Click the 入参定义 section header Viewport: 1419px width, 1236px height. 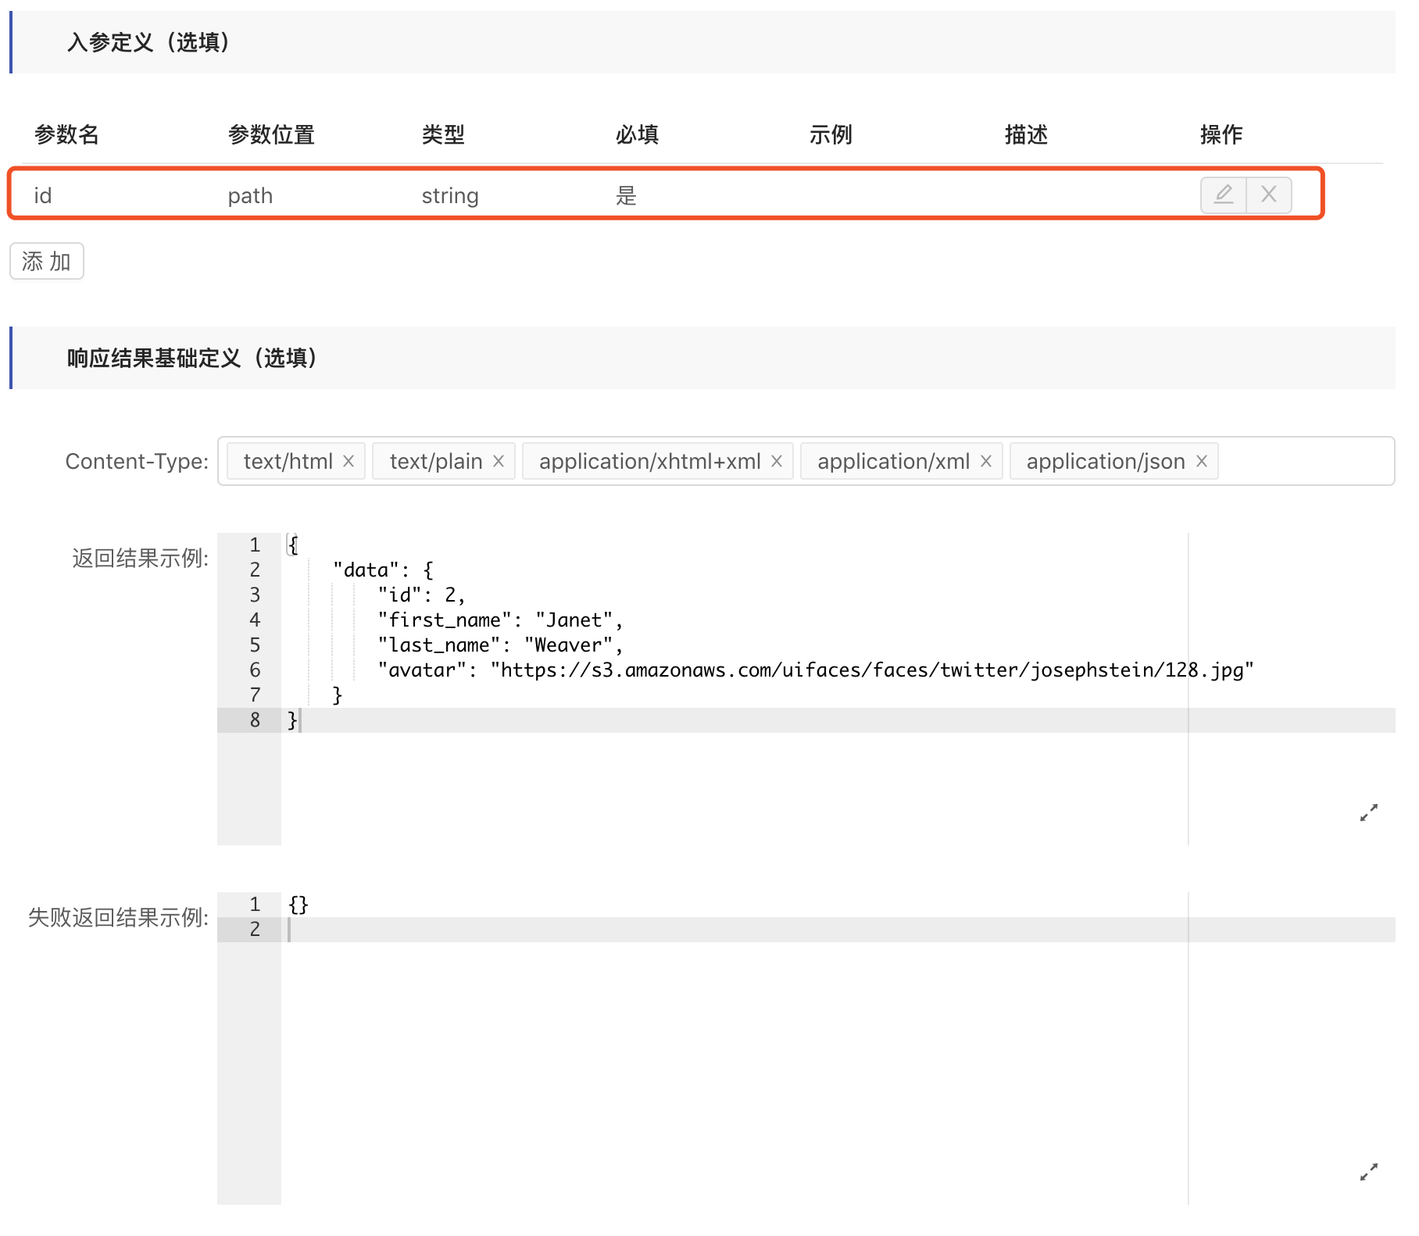coord(148,42)
